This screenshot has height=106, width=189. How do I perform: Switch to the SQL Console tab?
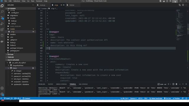point(83,84)
